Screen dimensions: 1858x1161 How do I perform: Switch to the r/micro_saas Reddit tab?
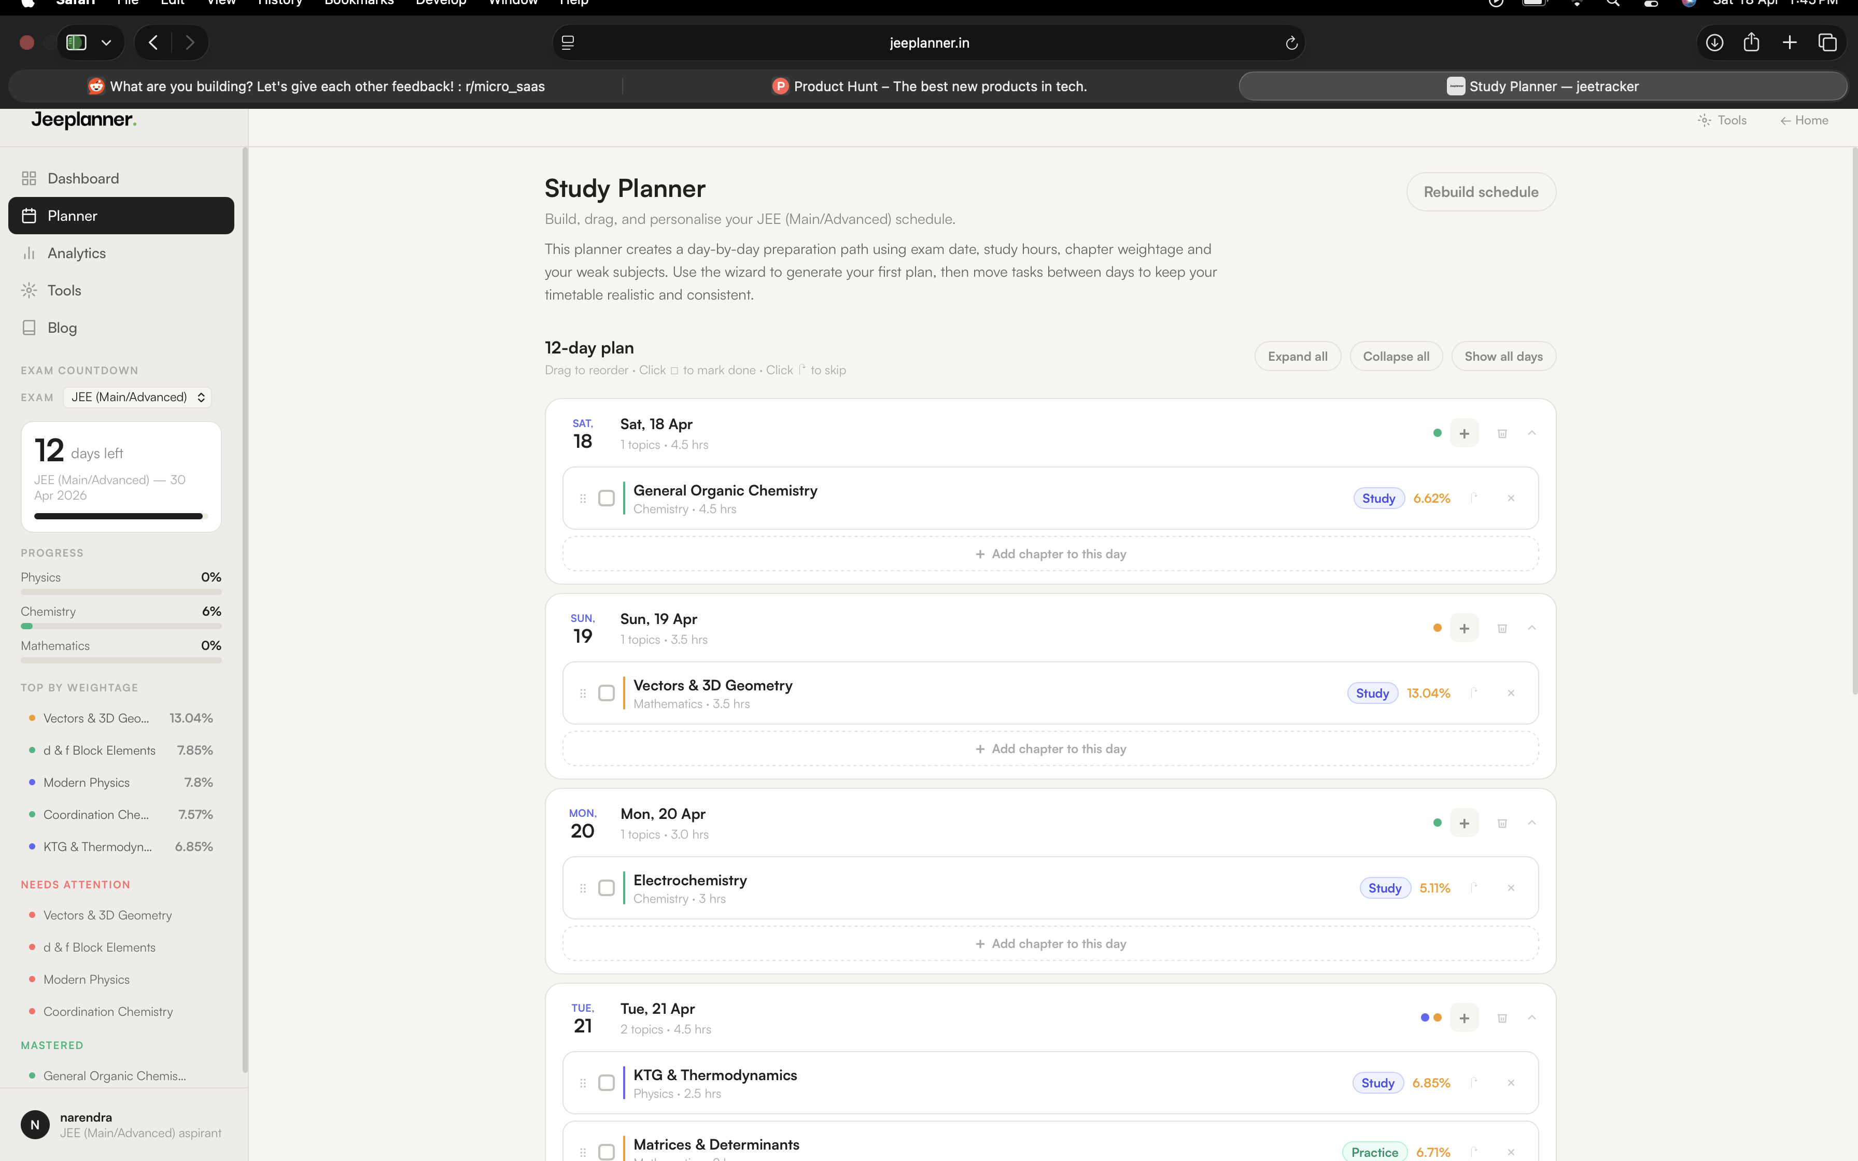(316, 86)
